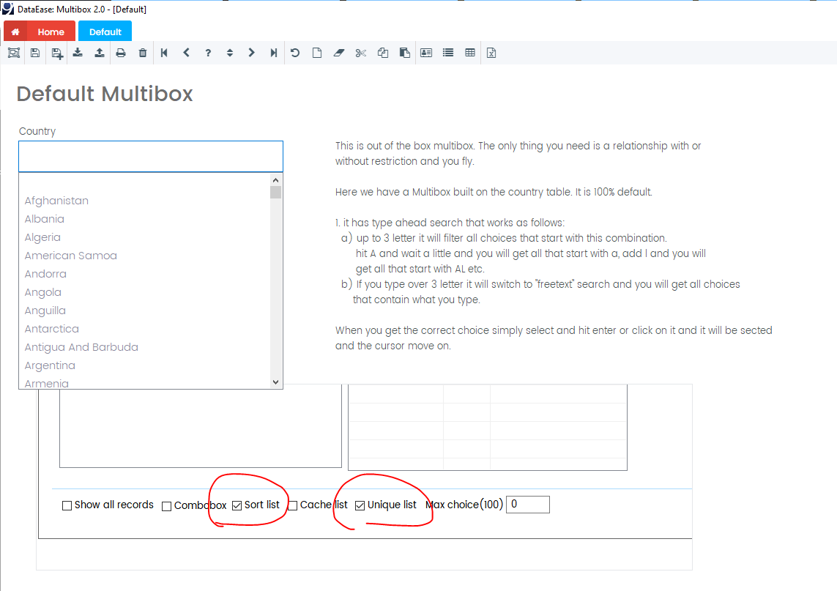Click the question mark search icon
This screenshot has width=837, height=591.
(208, 53)
